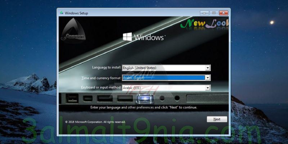Click the Keyboard or input method label
The height and width of the screenshot is (144, 288).
101,87
